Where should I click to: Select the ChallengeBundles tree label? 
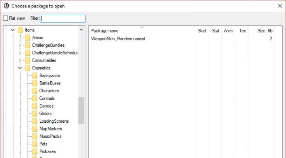48,45
